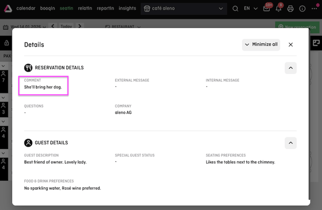322x210 pixels.
Task: Click the New reservation button
Action: click(x=297, y=27)
